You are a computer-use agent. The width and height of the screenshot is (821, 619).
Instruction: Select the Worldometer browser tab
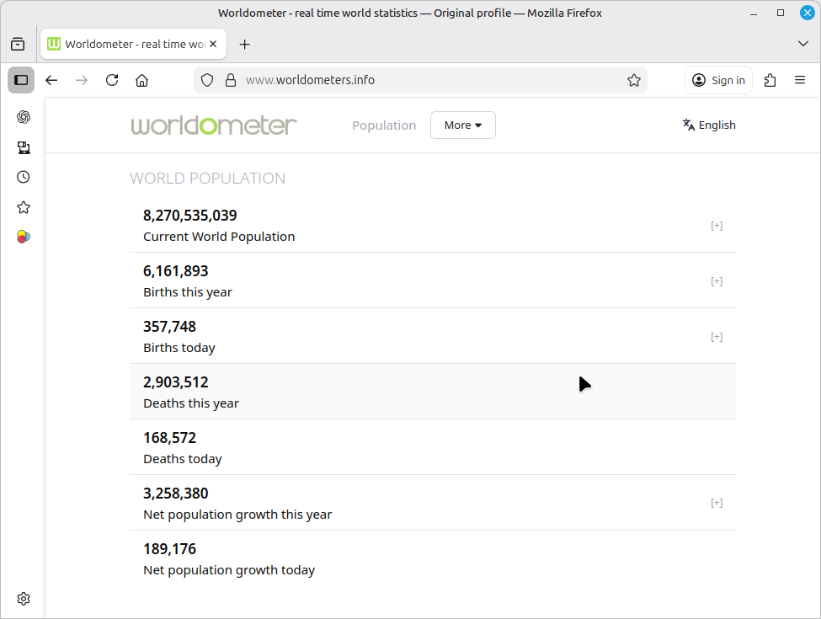(x=126, y=45)
